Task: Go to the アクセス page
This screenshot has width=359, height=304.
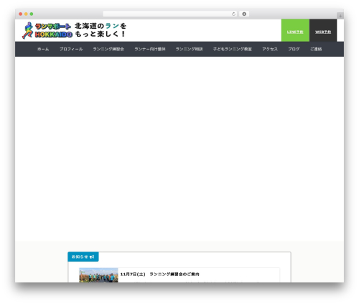Action: pos(270,49)
